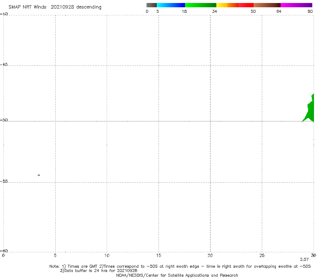Click the color bar label '64'
The image size is (317, 278).
click(279, 11)
